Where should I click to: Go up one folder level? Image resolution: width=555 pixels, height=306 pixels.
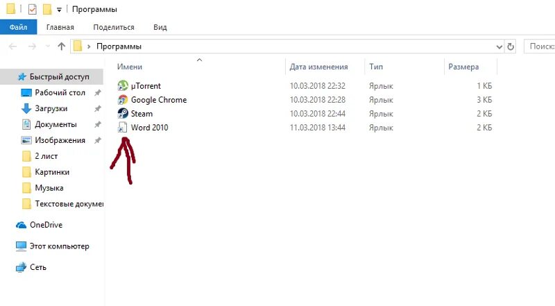pos(62,46)
